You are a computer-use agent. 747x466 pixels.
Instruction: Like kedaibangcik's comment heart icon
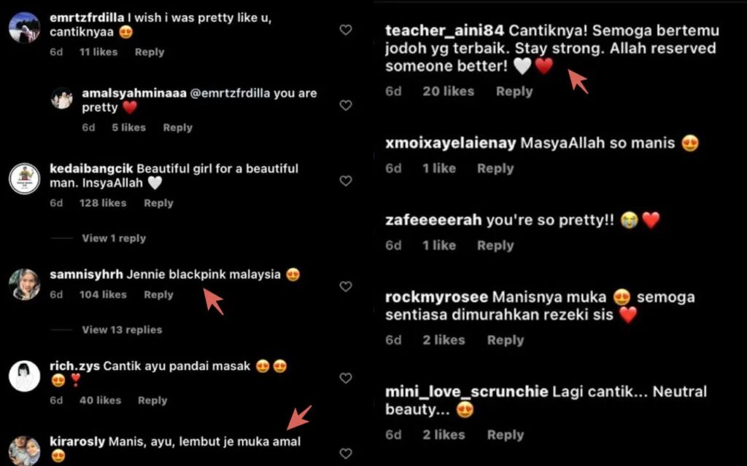(346, 181)
